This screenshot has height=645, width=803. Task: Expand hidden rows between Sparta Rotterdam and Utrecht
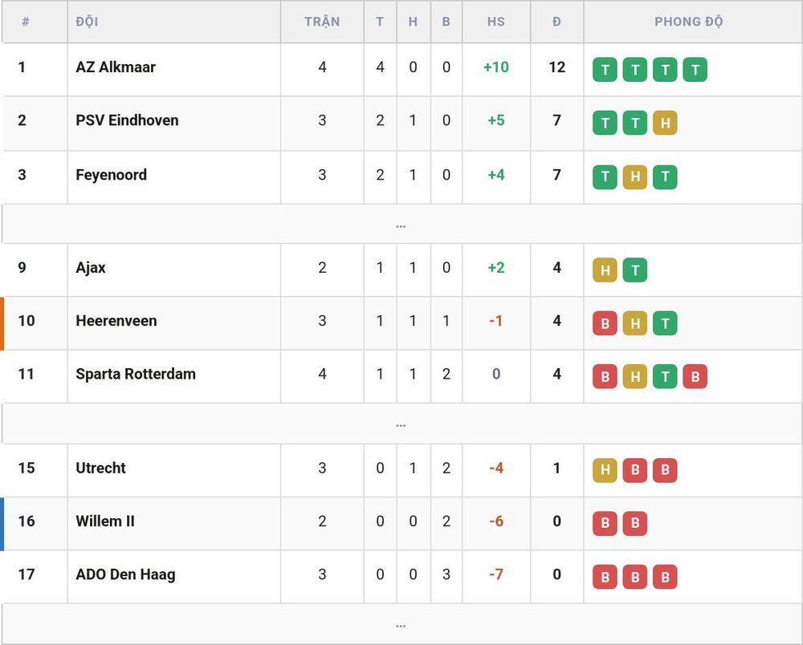coord(401,424)
